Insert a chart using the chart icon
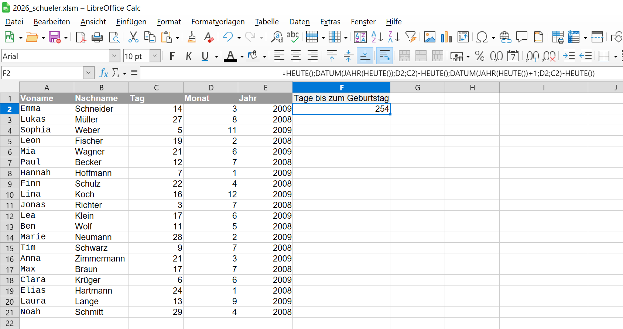623x329 pixels. [x=446, y=37]
